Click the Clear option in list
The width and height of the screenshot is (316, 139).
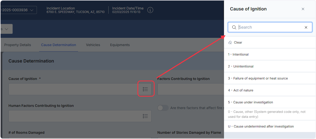[x=270, y=42]
